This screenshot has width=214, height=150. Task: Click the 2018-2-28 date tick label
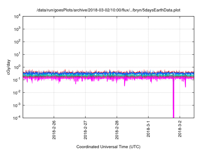117,130
